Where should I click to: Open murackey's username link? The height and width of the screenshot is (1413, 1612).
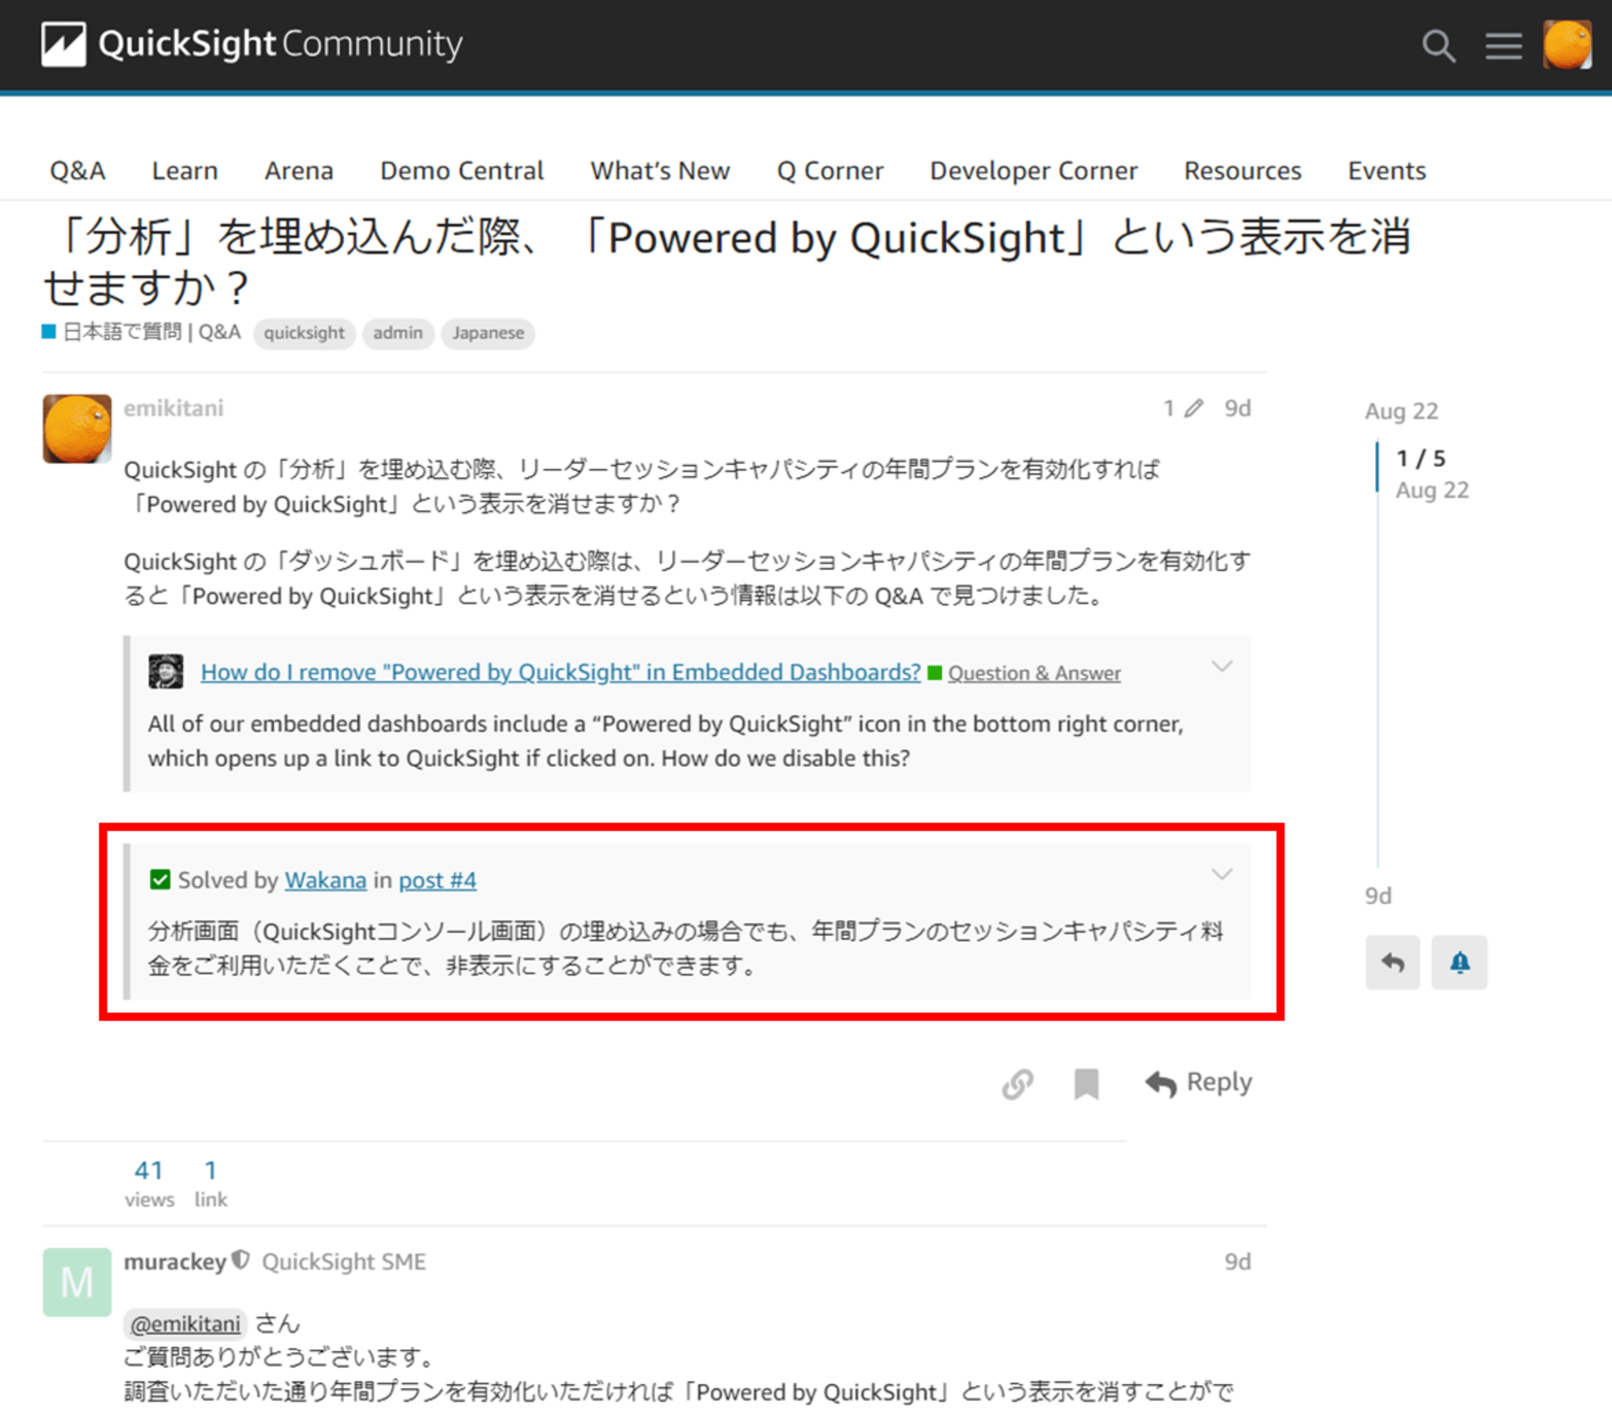tap(175, 1261)
